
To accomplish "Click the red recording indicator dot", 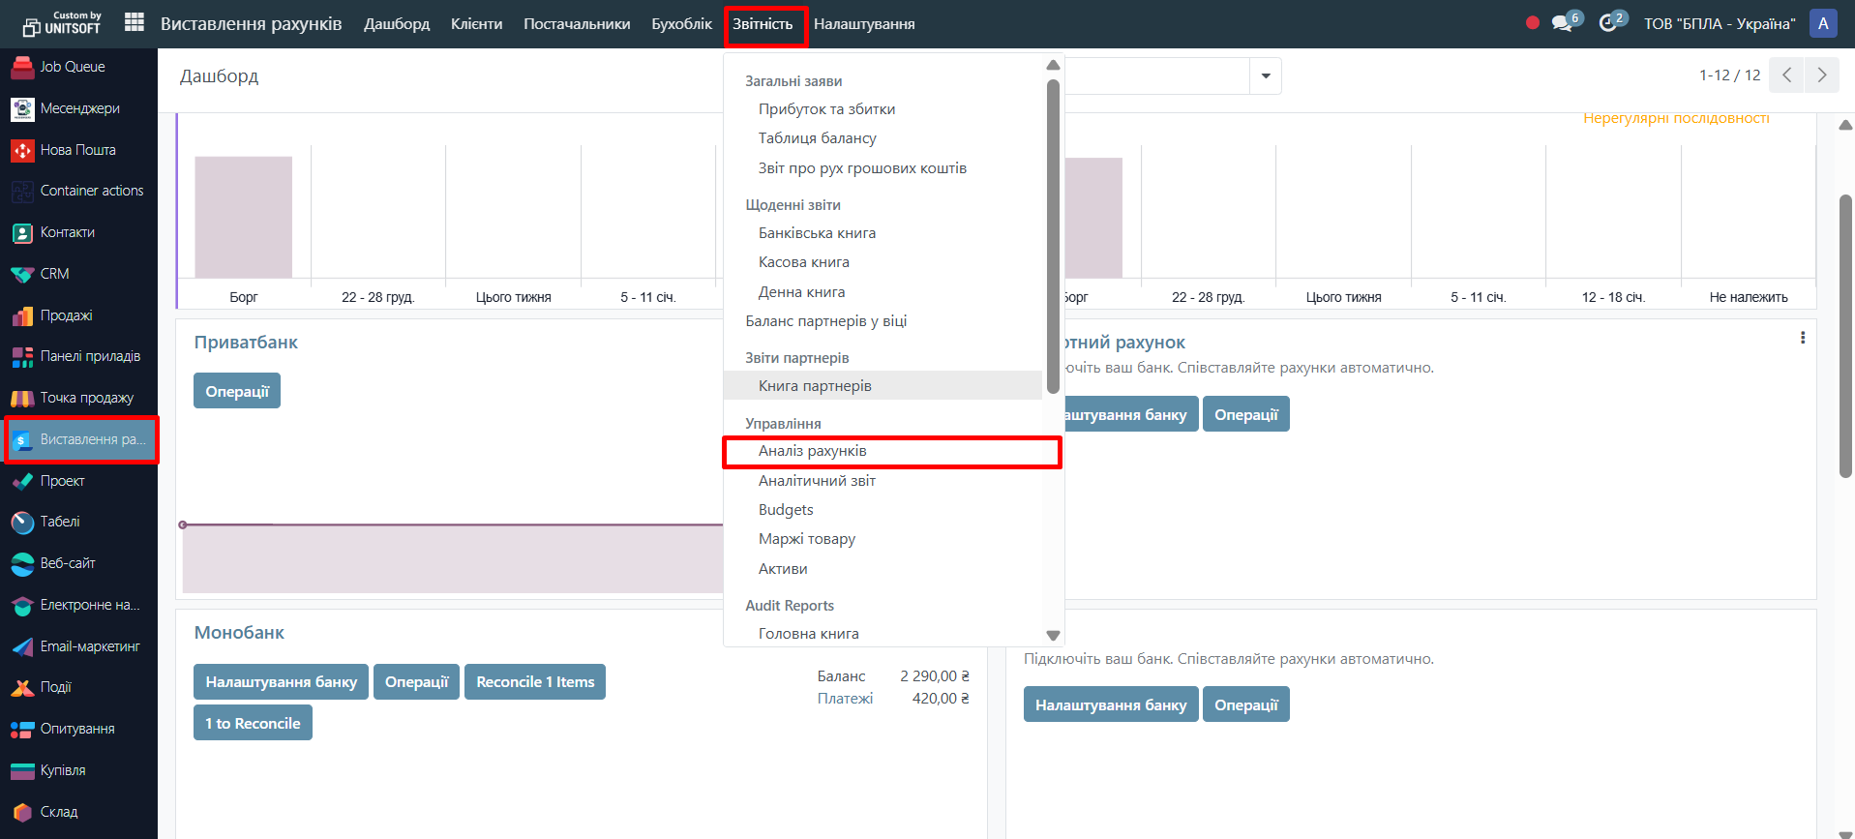I will [x=1533, y=23].
